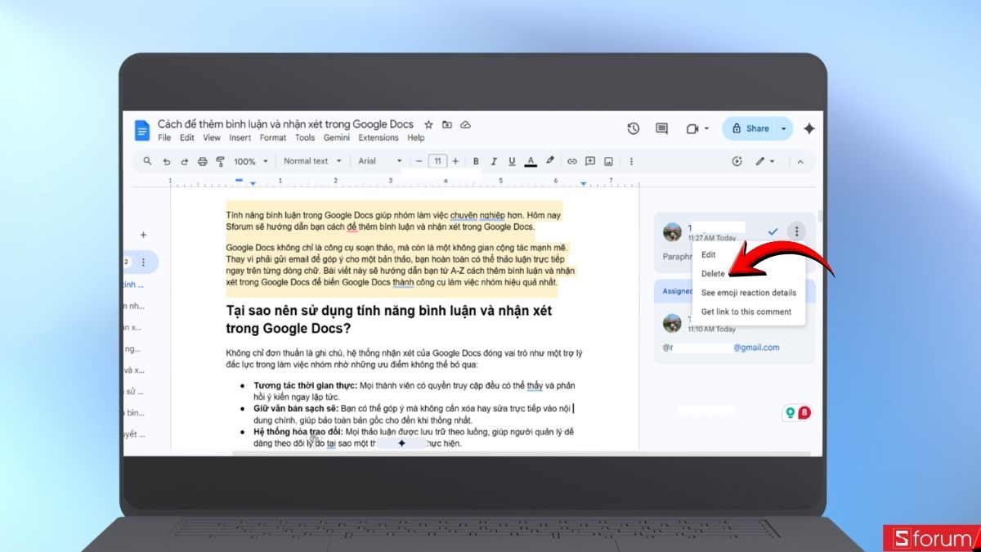Image resolution: width=981 pixels, height=552 pixels.
Task: Open the Extensions menu
Action: pyautogui.click(x=379, y=138)
